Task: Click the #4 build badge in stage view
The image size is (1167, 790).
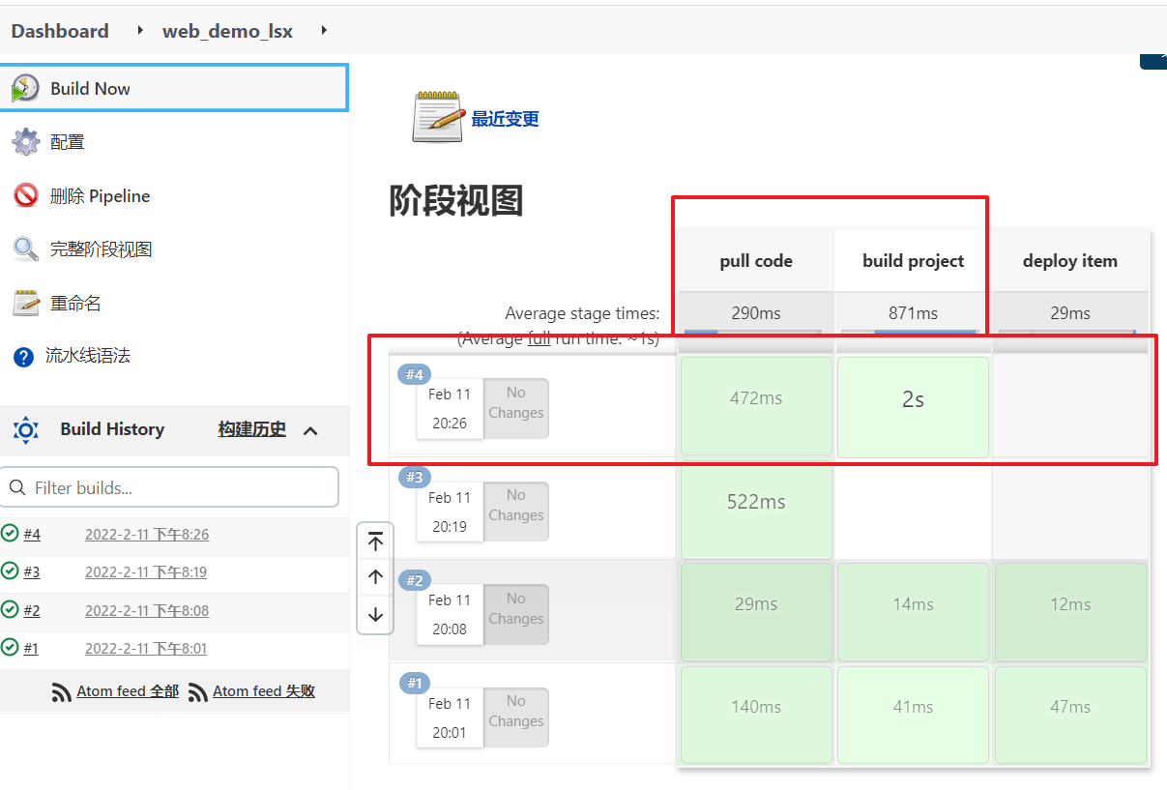Action: pyautogui.click(x=415, y=374)
